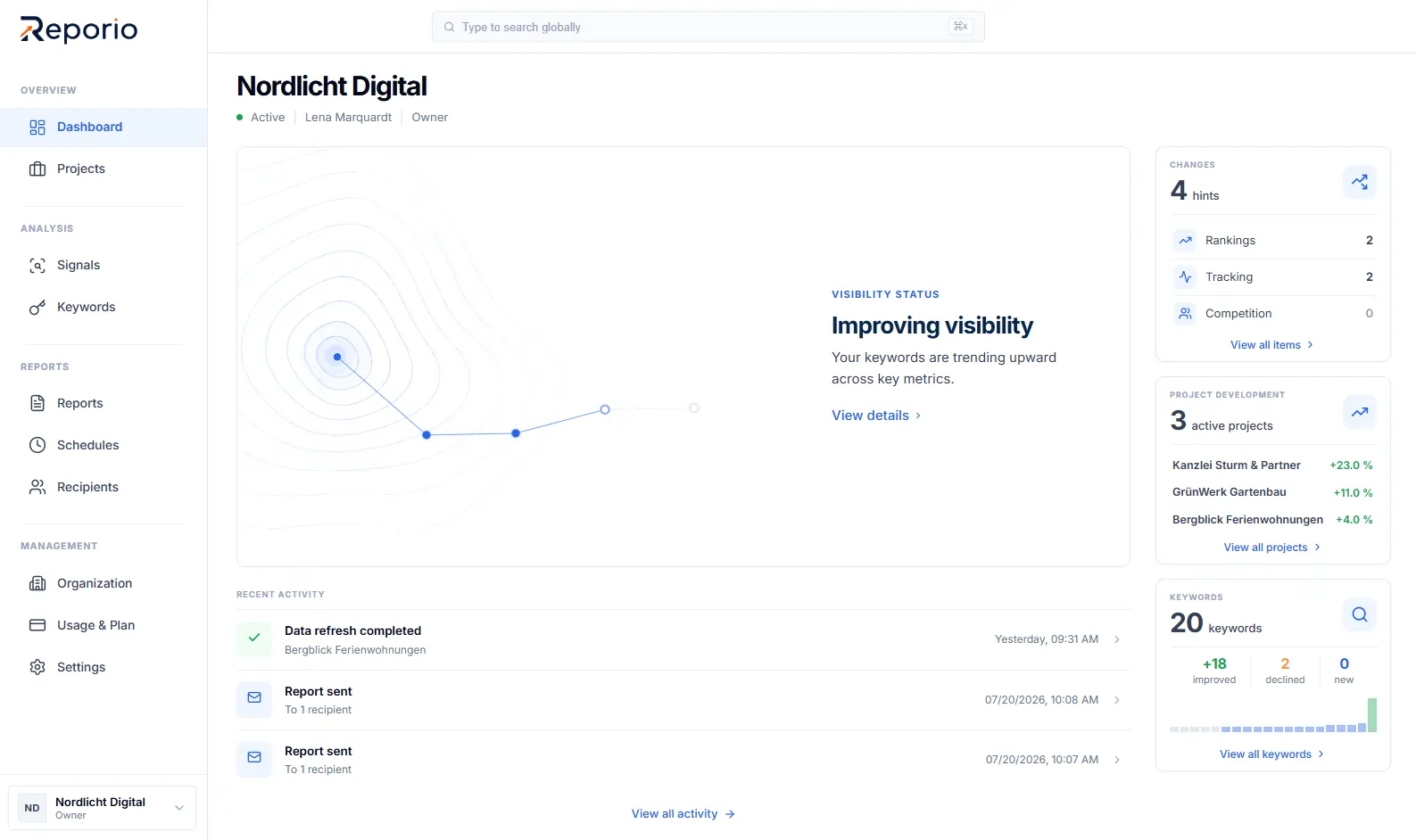1416x840 pixels.
Task: Navigate to Keywords in sidebar
Action: [x=104, y=308]
